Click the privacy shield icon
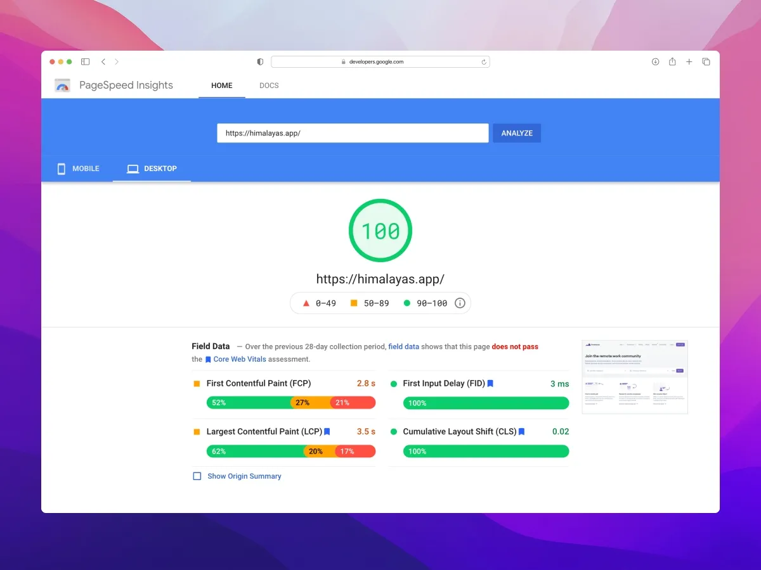This screenshot has height=570, width=761. click(x=260, y=62)
